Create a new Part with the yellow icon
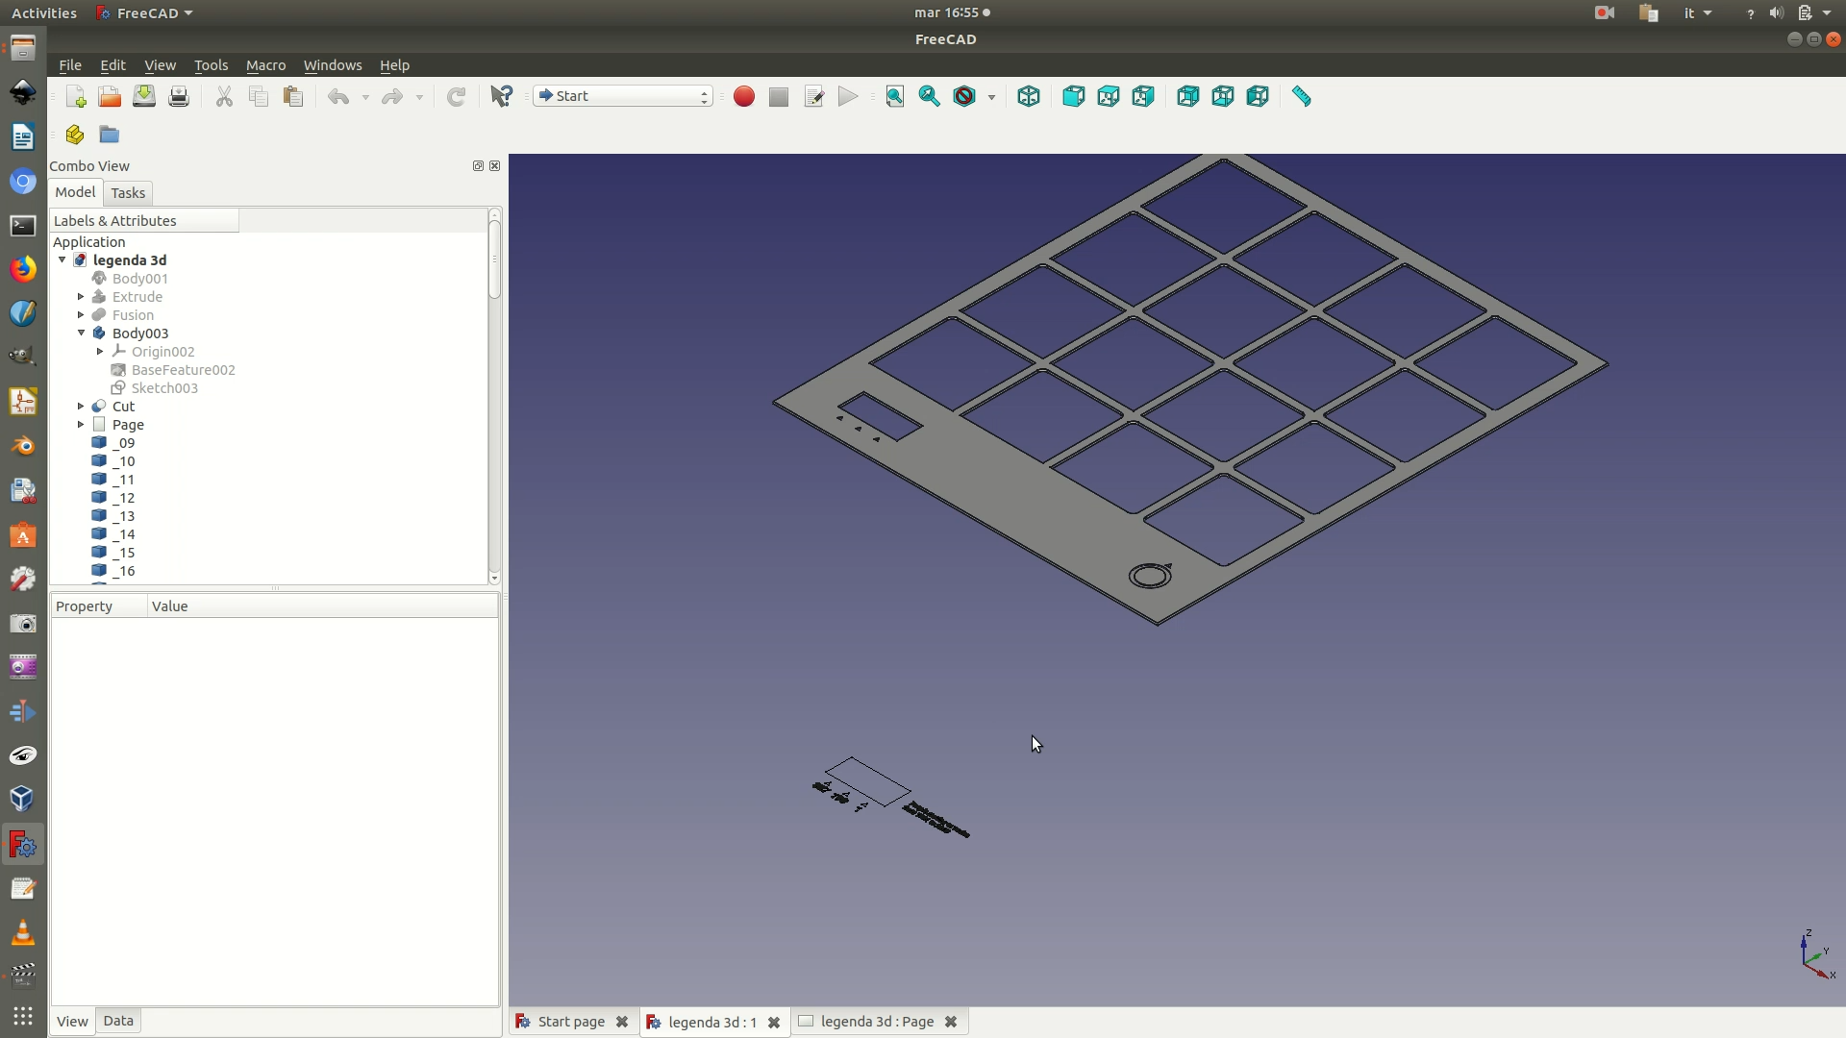1846x1038 pixels. click(x=75, y=135)
